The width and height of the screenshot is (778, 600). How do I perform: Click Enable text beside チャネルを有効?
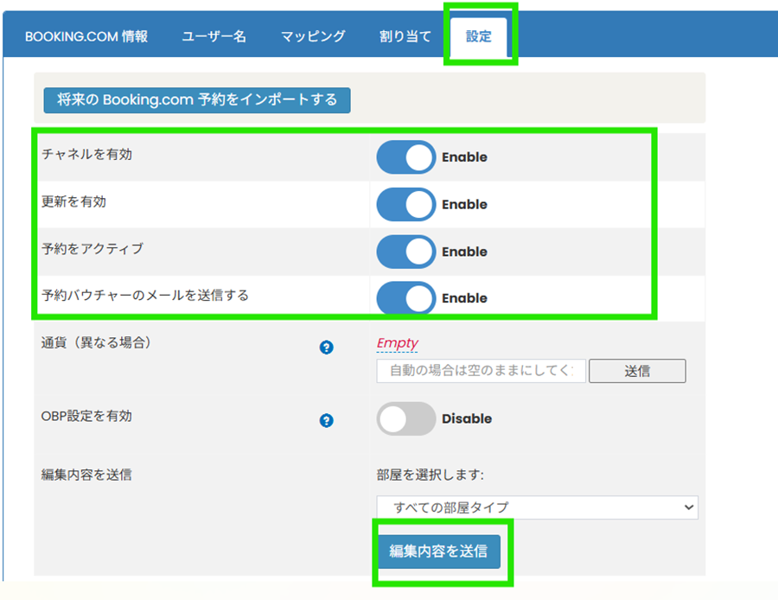(464, 157)
